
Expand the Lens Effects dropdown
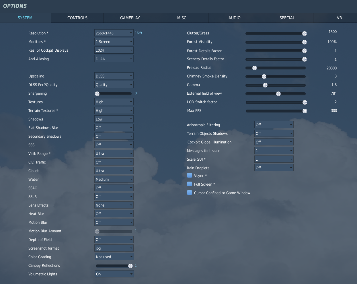(114, 205)
